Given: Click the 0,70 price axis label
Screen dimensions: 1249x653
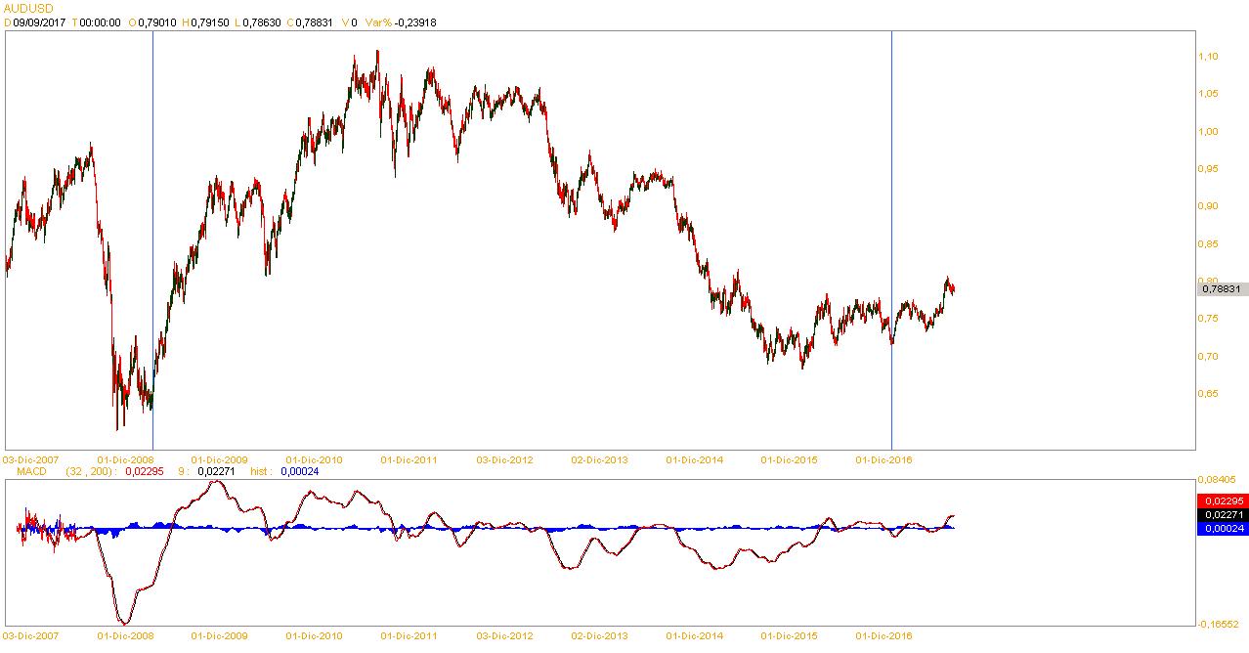Looking at the screenshot, I should [1208, 356].
